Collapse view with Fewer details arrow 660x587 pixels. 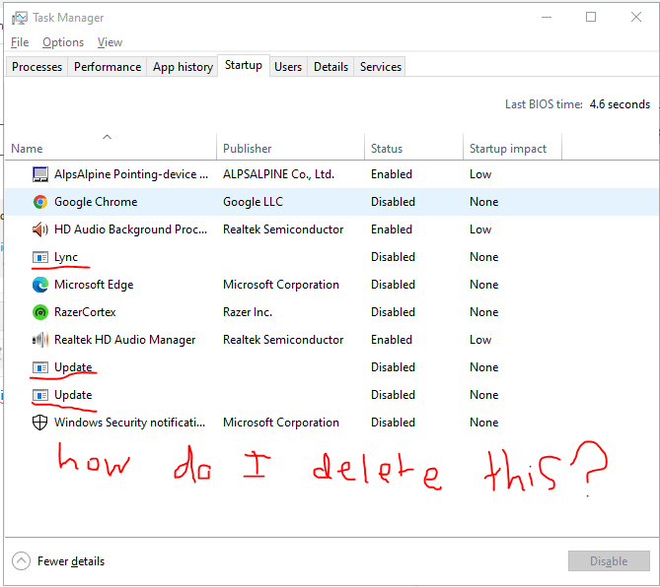(21, 561)
